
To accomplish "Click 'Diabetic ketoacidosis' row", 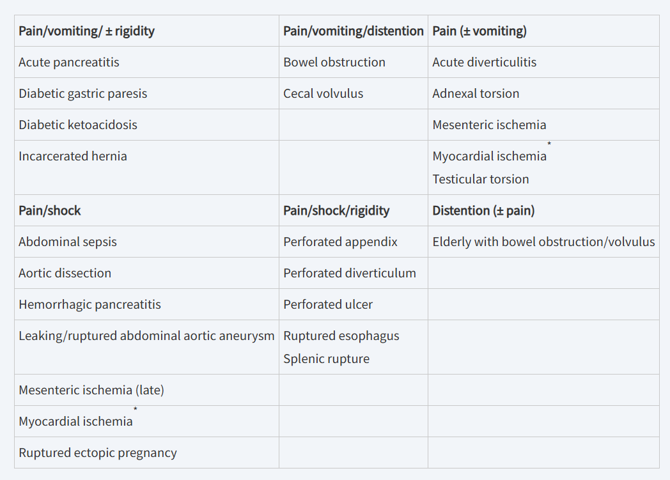I will 146,125.
